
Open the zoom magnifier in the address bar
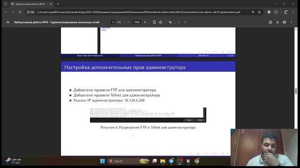(253, 12)
